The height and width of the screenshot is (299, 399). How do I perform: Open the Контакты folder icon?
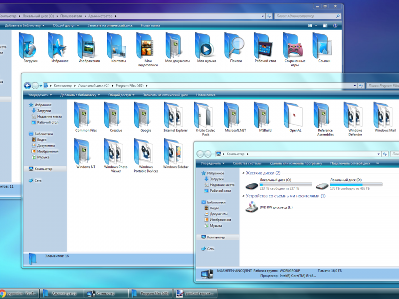tap(118, 47)
